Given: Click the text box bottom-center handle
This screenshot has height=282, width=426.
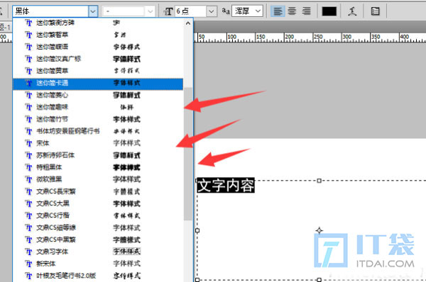Looking at the screenshot, I should 319,280.
